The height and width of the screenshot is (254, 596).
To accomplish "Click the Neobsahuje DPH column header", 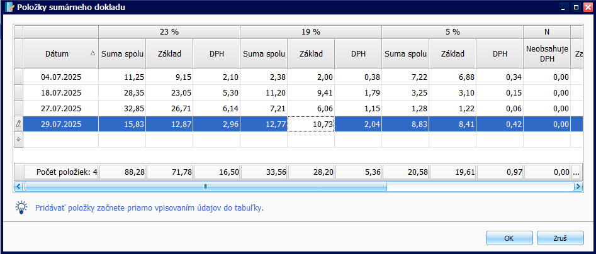I will coord(546,54).
